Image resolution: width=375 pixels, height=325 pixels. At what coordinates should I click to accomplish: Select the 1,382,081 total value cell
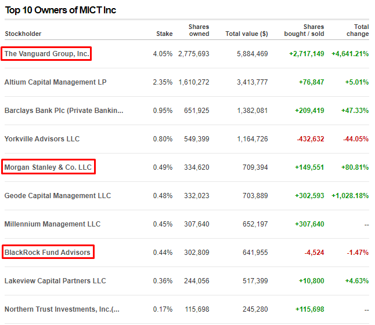pyautogui.click(x=253, y=111)
